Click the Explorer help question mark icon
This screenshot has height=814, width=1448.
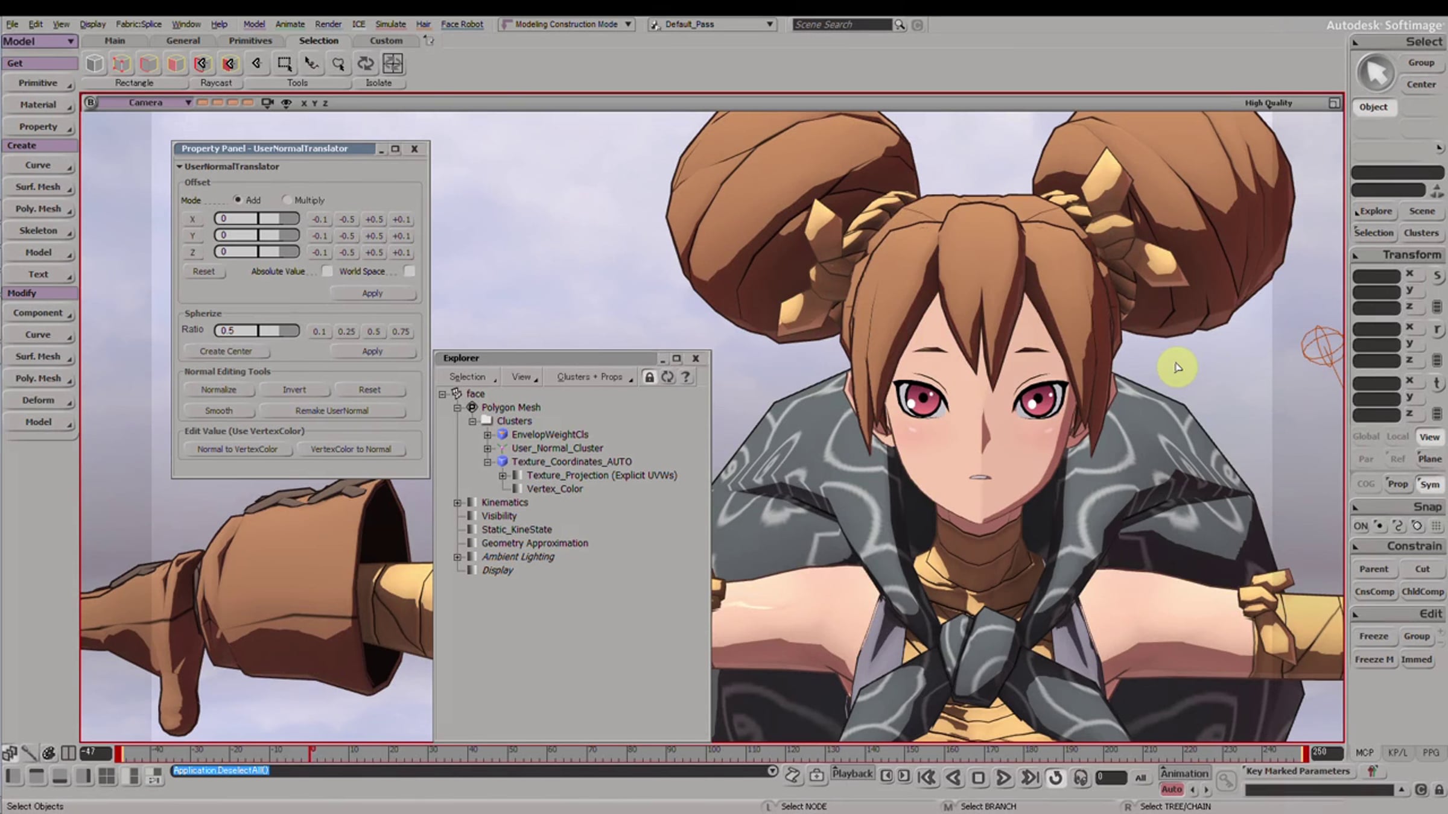point(685,377)
